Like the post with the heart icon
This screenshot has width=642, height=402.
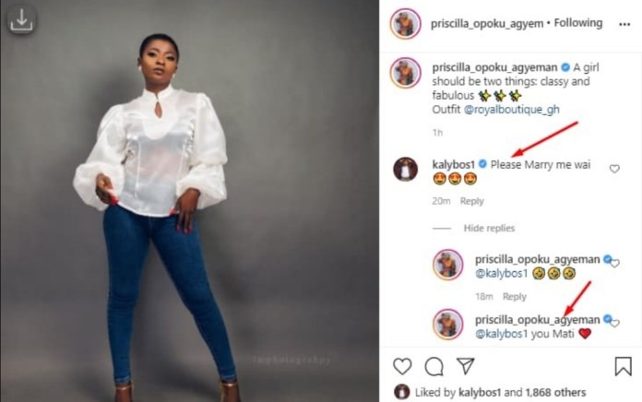[402, 366]
